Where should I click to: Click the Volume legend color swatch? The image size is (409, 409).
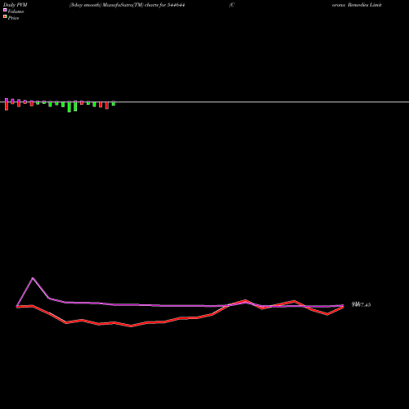[x=5, y=10]
